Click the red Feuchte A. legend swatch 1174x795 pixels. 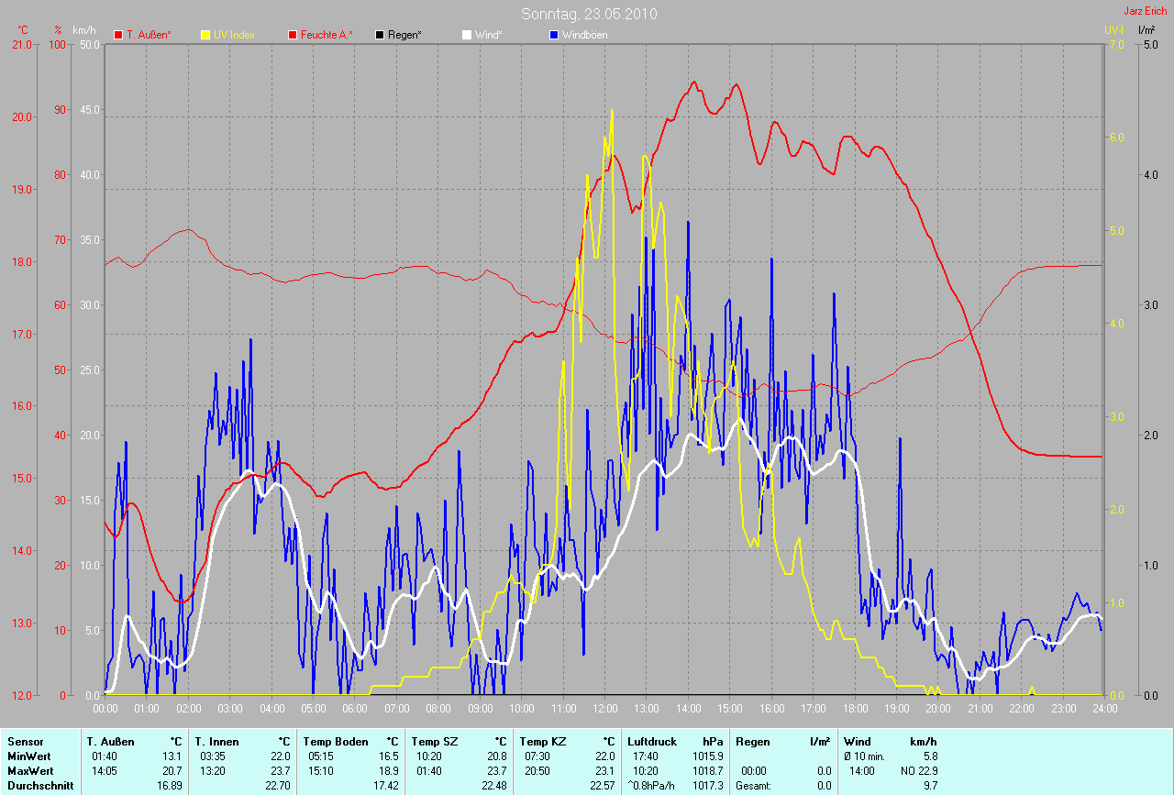tap(293, 35)
